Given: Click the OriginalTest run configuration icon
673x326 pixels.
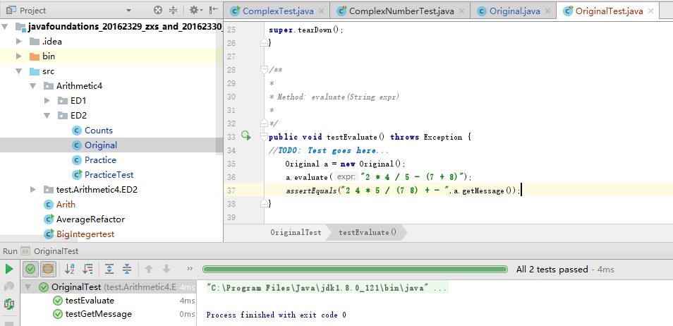Looking at the screenshot, I should click(26, 251).
